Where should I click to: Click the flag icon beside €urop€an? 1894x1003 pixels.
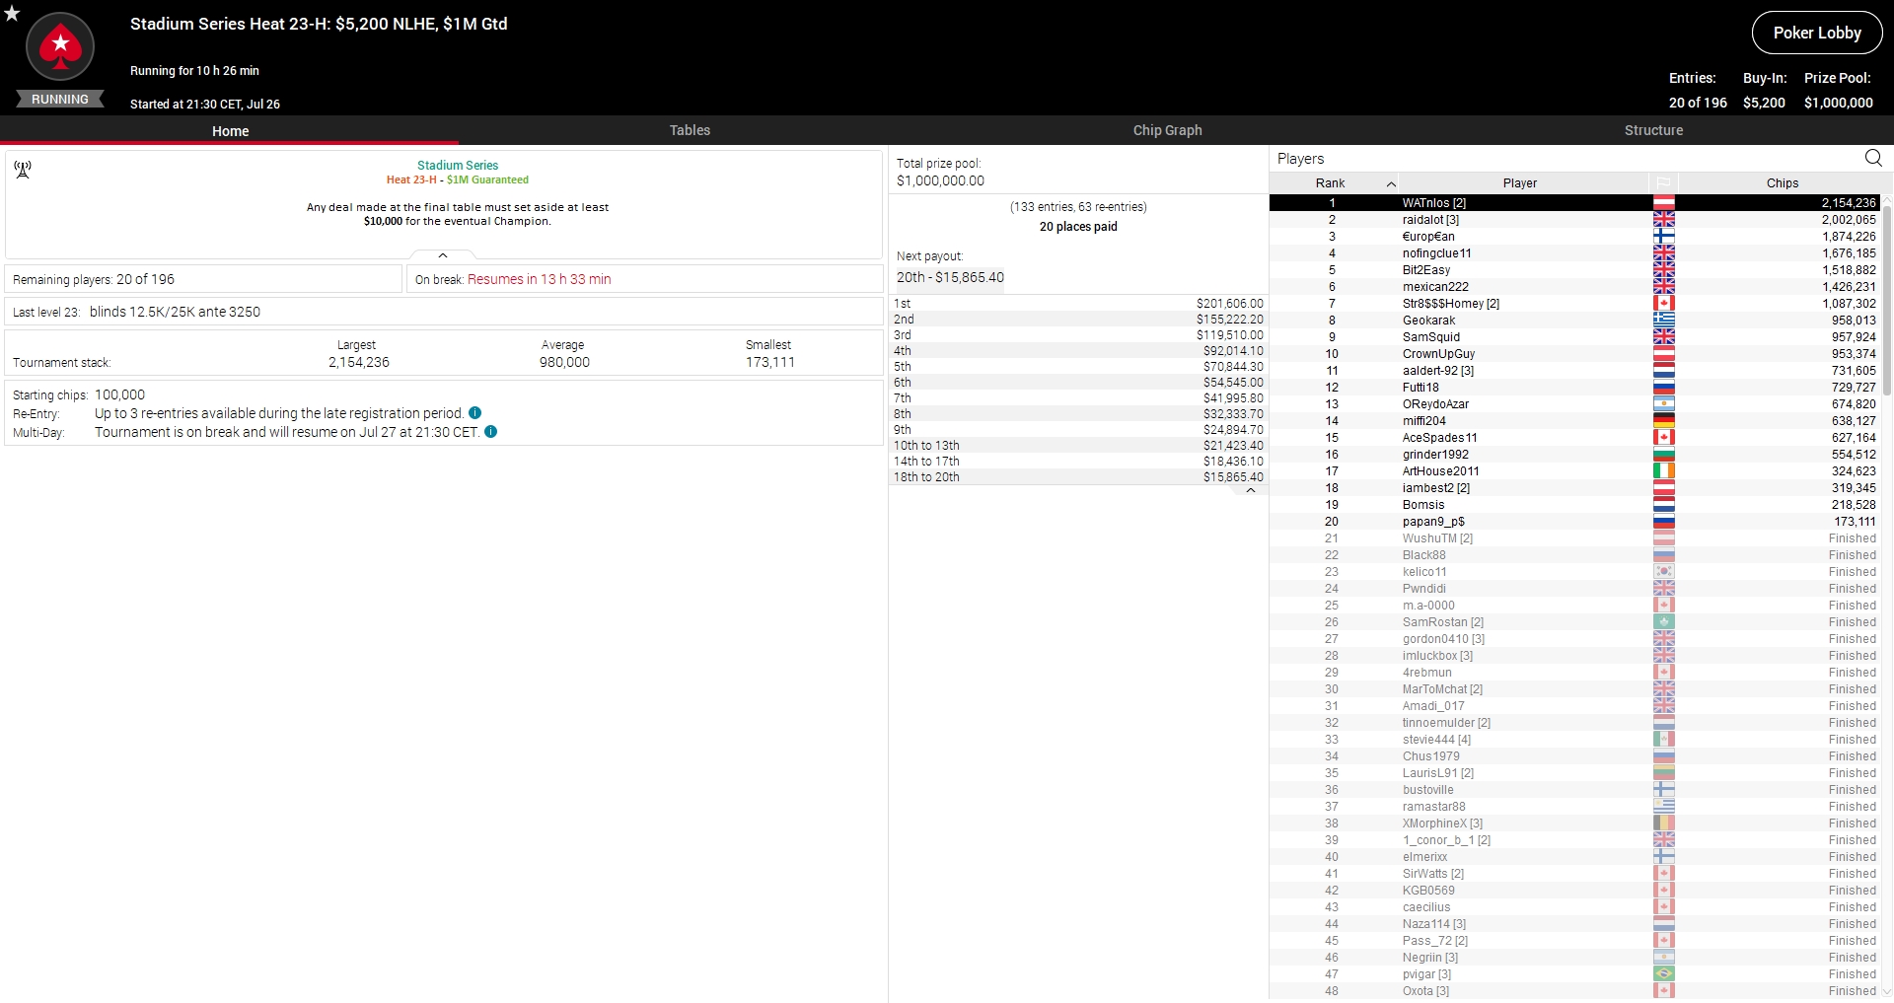(1663, 237)
